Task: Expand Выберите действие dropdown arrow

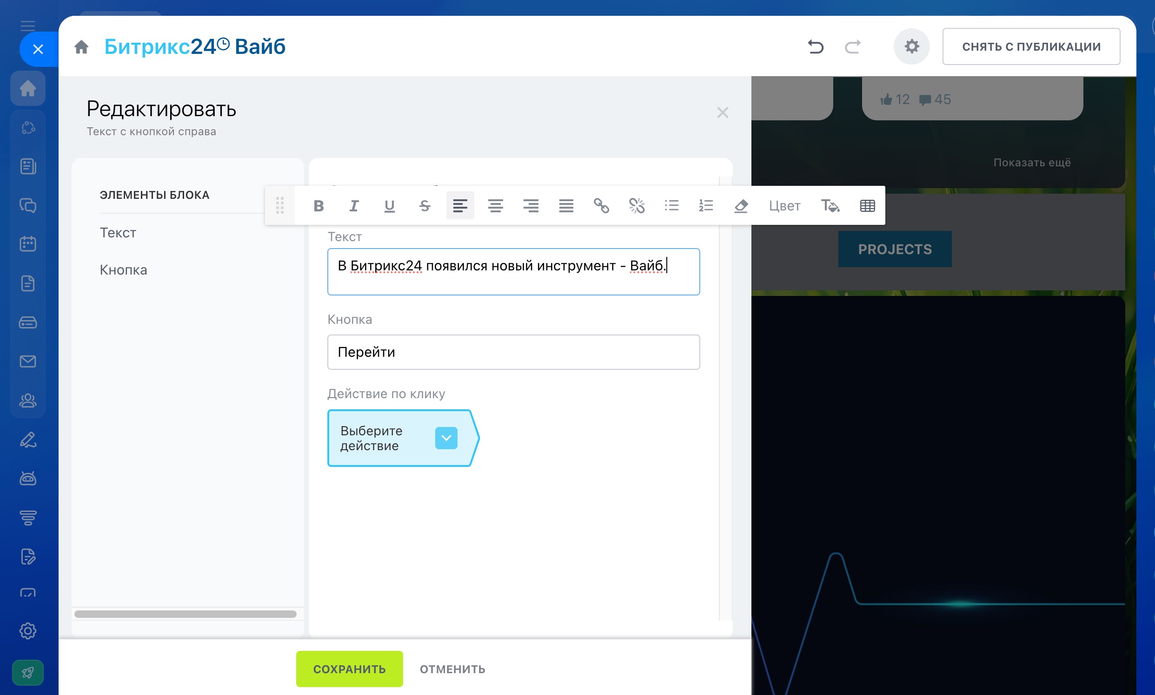Action: pyautogui.click(x=446, y=438)
